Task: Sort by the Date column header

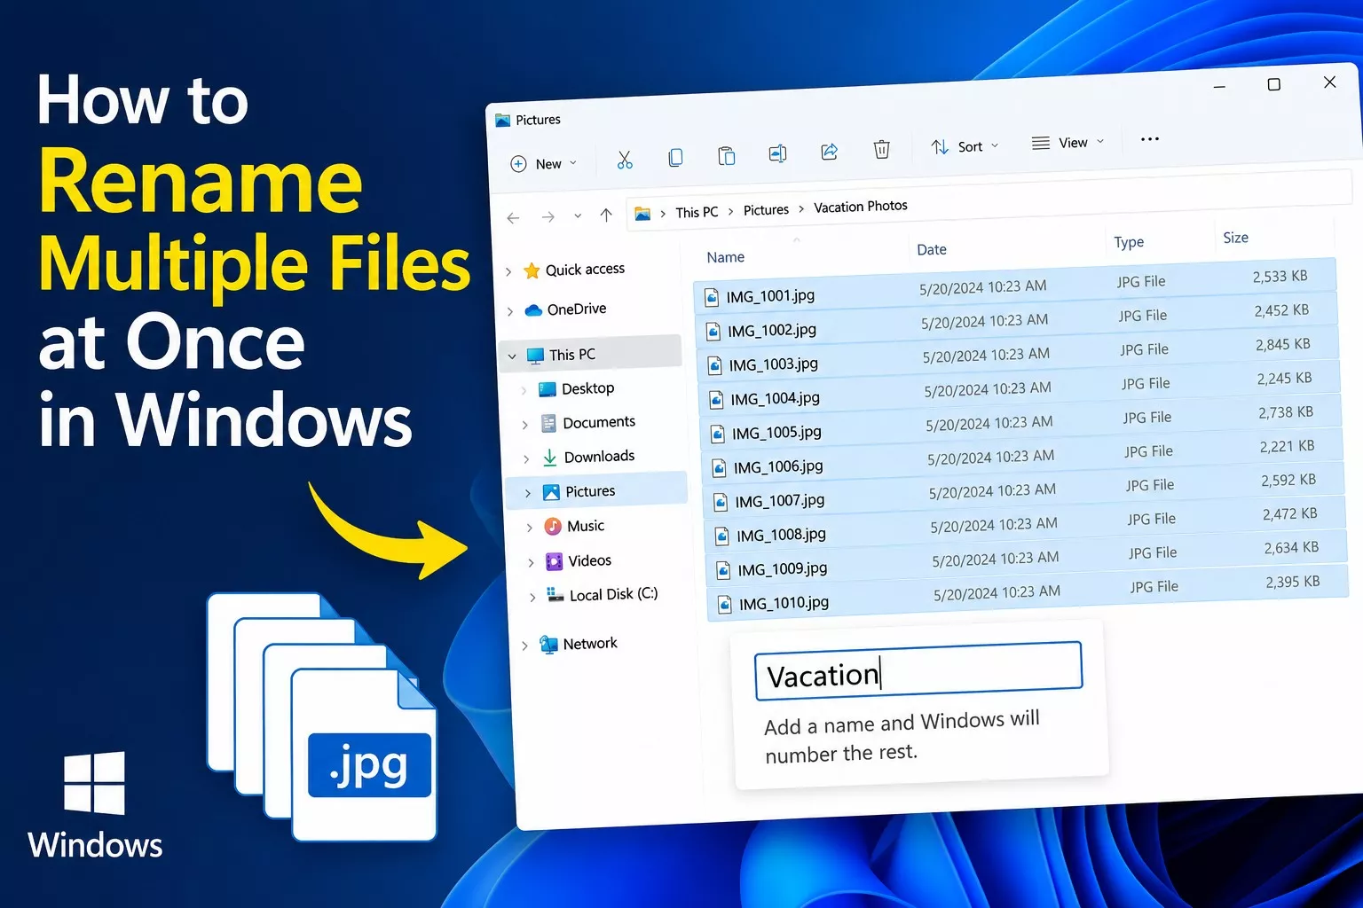Action: pyautogui.click(x=932, y=250)
